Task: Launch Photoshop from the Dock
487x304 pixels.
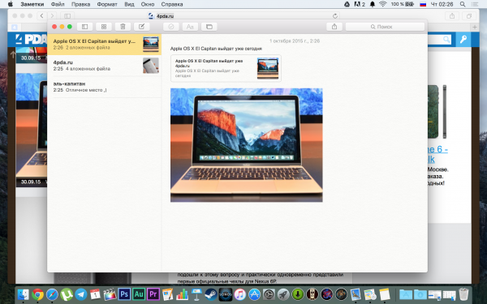Action: click(124, 293)
